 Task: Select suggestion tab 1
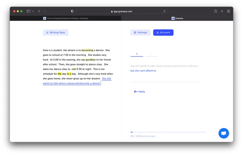[137, 54]
